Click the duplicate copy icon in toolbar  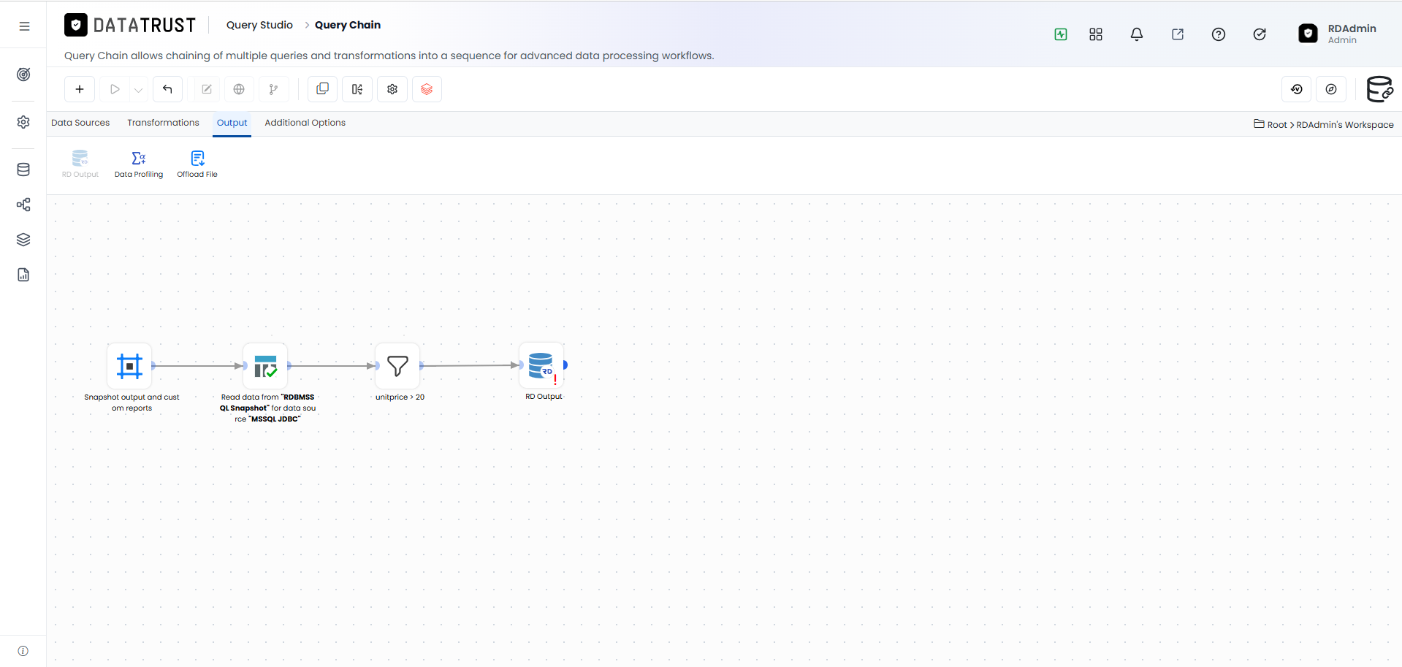tap(322, 89)
